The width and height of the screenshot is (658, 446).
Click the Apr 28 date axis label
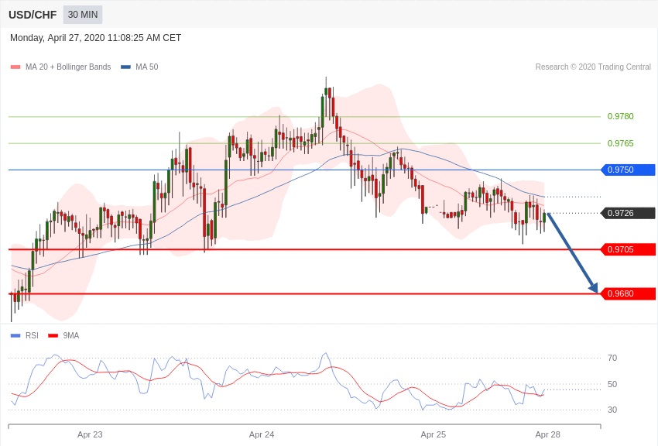click(x=547, y=434)
